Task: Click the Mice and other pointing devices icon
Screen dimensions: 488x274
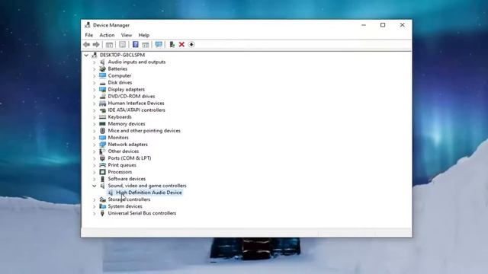Action: (102, 130)
